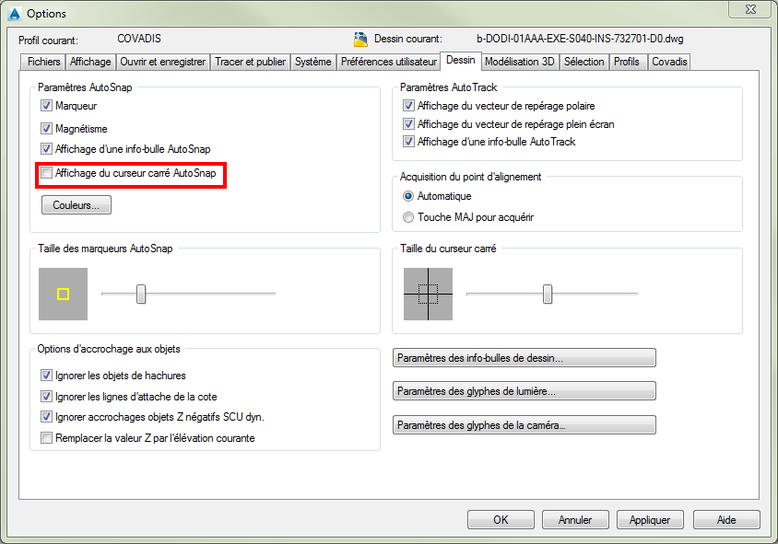Open Paramètres des glyphes de lumière
The image size is (778, 544).
[524, 391]
